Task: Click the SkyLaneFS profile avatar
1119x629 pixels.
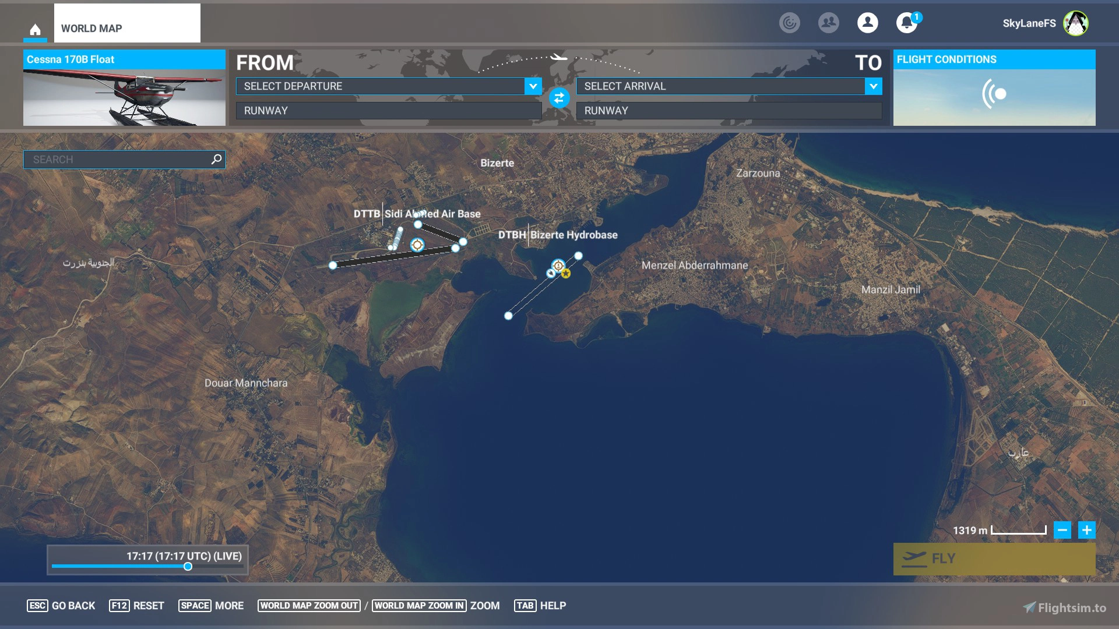Action: (1076, 23)
